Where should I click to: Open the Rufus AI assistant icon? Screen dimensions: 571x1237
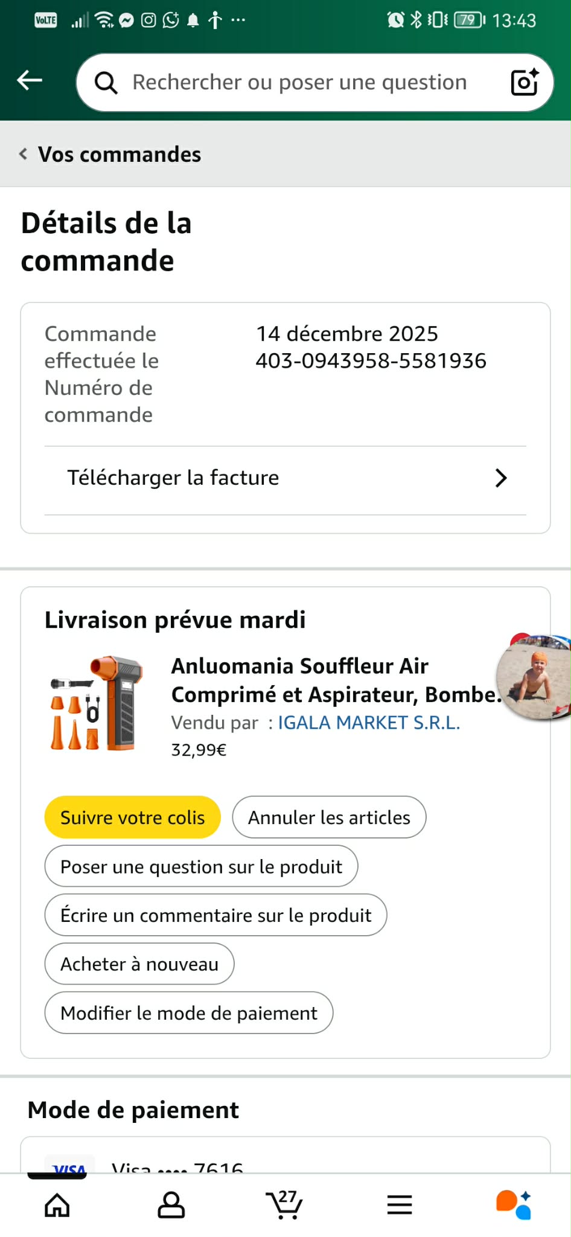(x=514, y=1204)
